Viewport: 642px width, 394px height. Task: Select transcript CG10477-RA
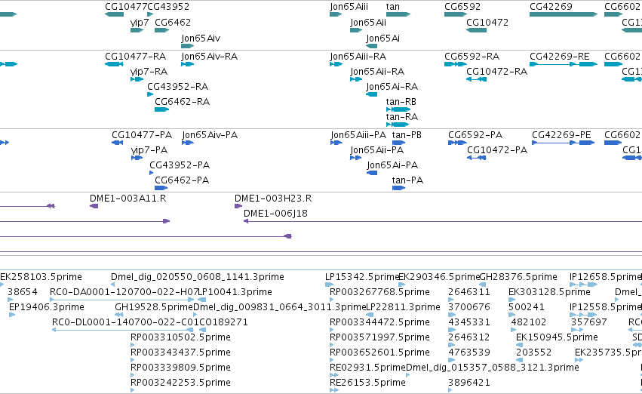click(136, 57)
